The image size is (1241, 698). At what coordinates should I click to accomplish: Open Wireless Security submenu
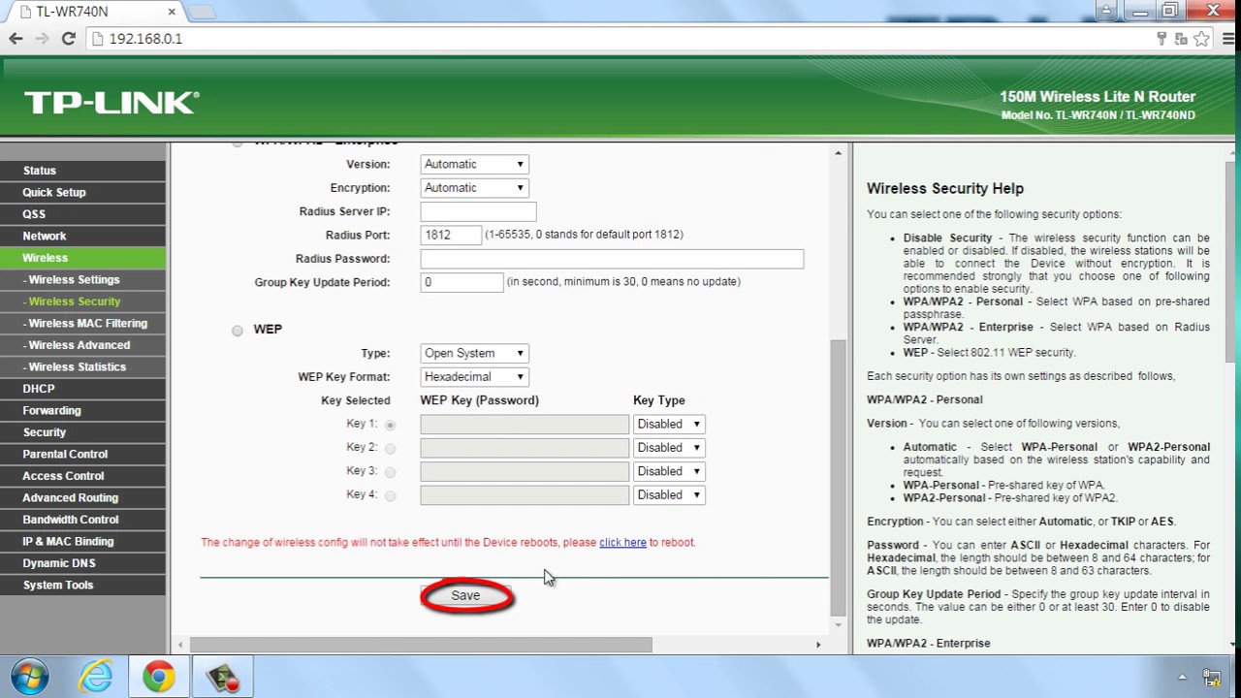point(82,301)
